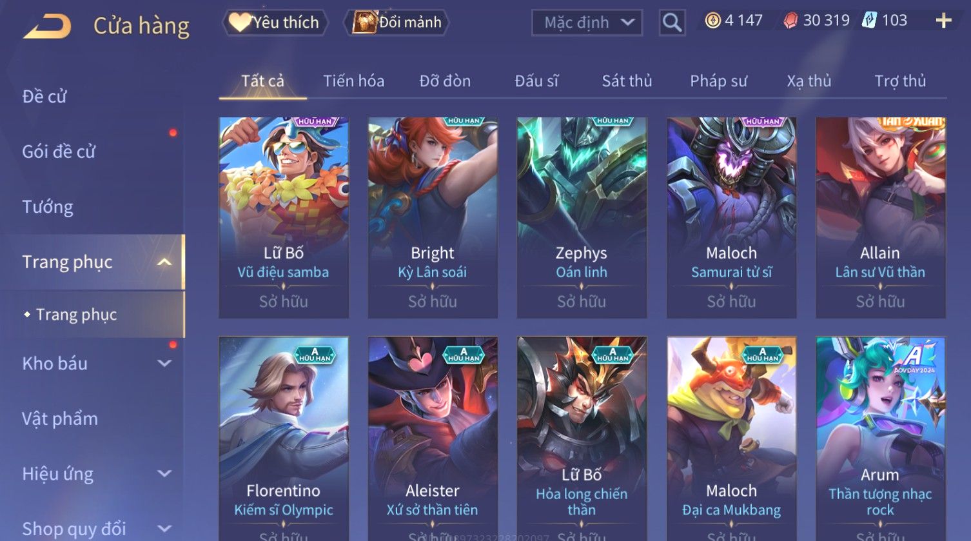Tap the gold coin balance icon
The height and width of the screenshot is (541, 971).
coord(712,21)
